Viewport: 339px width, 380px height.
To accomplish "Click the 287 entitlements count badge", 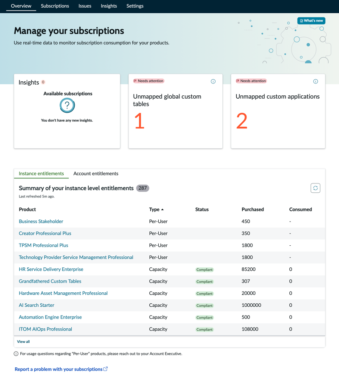I will [x=143, y=188].
